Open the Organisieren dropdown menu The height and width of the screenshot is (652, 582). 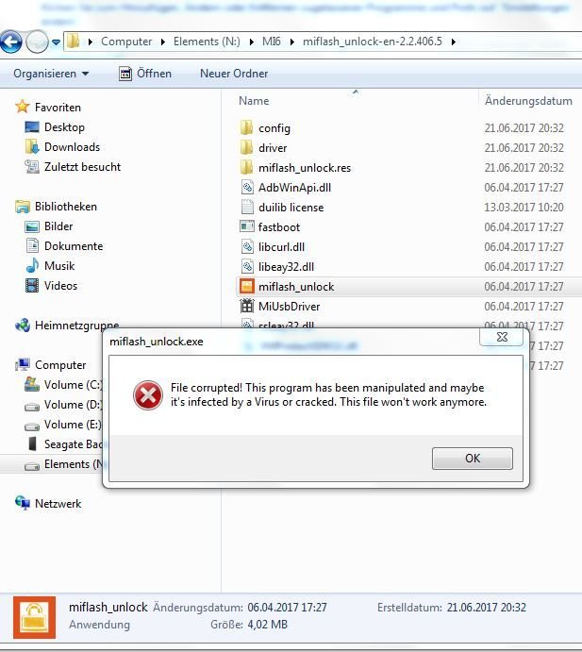(x=51, y=74)
